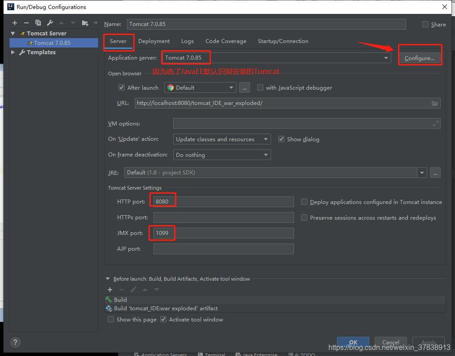Move before launch task down

[x=157, y=290]
